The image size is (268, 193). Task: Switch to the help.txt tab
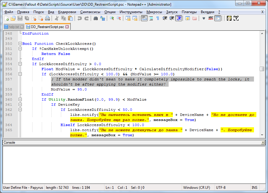click(14, 27)
